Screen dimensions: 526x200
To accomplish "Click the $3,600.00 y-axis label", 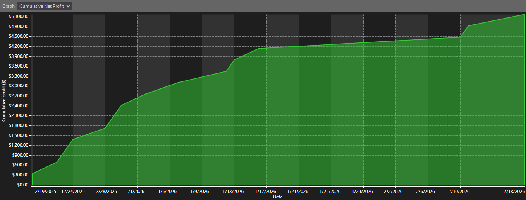I will pyautogui.click(x=19, y=66).
